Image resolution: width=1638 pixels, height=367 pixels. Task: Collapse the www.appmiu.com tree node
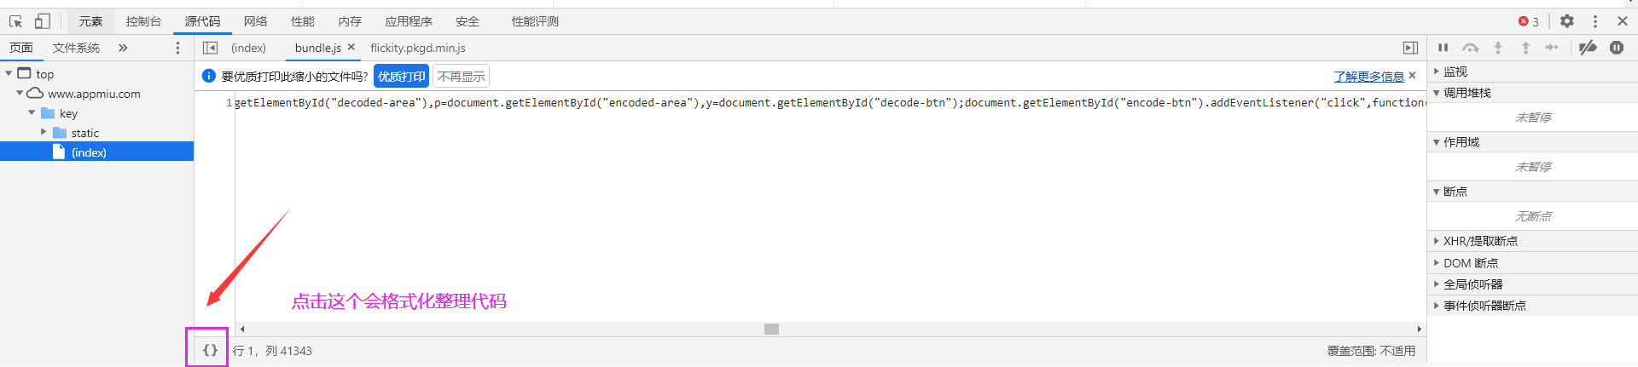click(x=20, y=93)
